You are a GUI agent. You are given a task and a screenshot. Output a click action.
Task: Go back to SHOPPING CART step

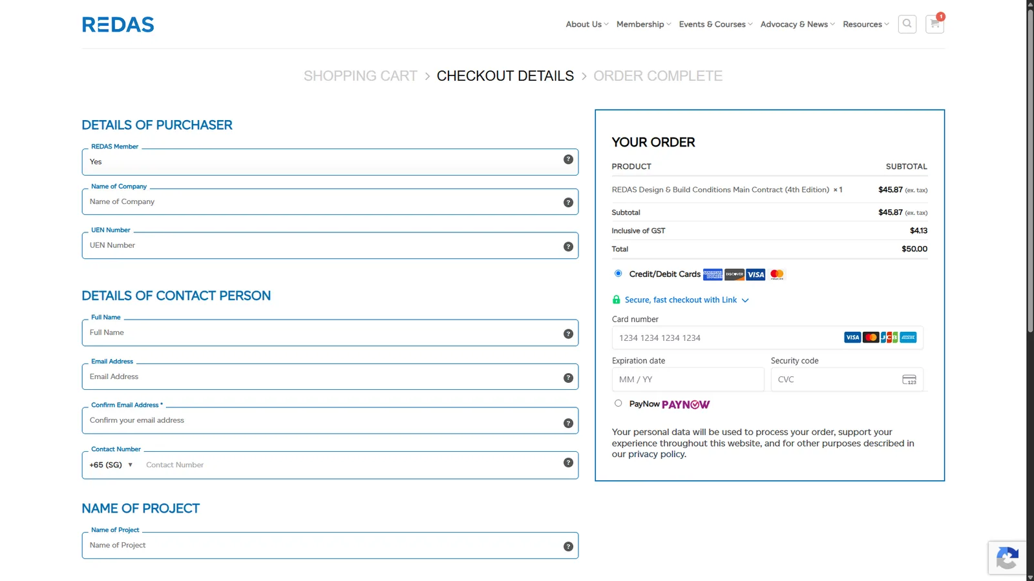pos(361,76)
